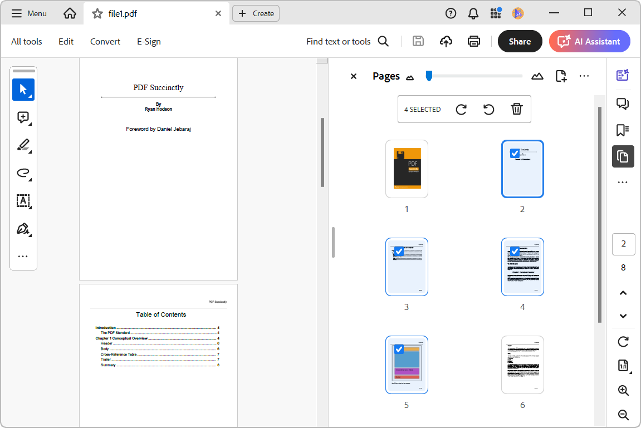
Task: Print the document
Action: pyautogui.click(x=474, y=41)
